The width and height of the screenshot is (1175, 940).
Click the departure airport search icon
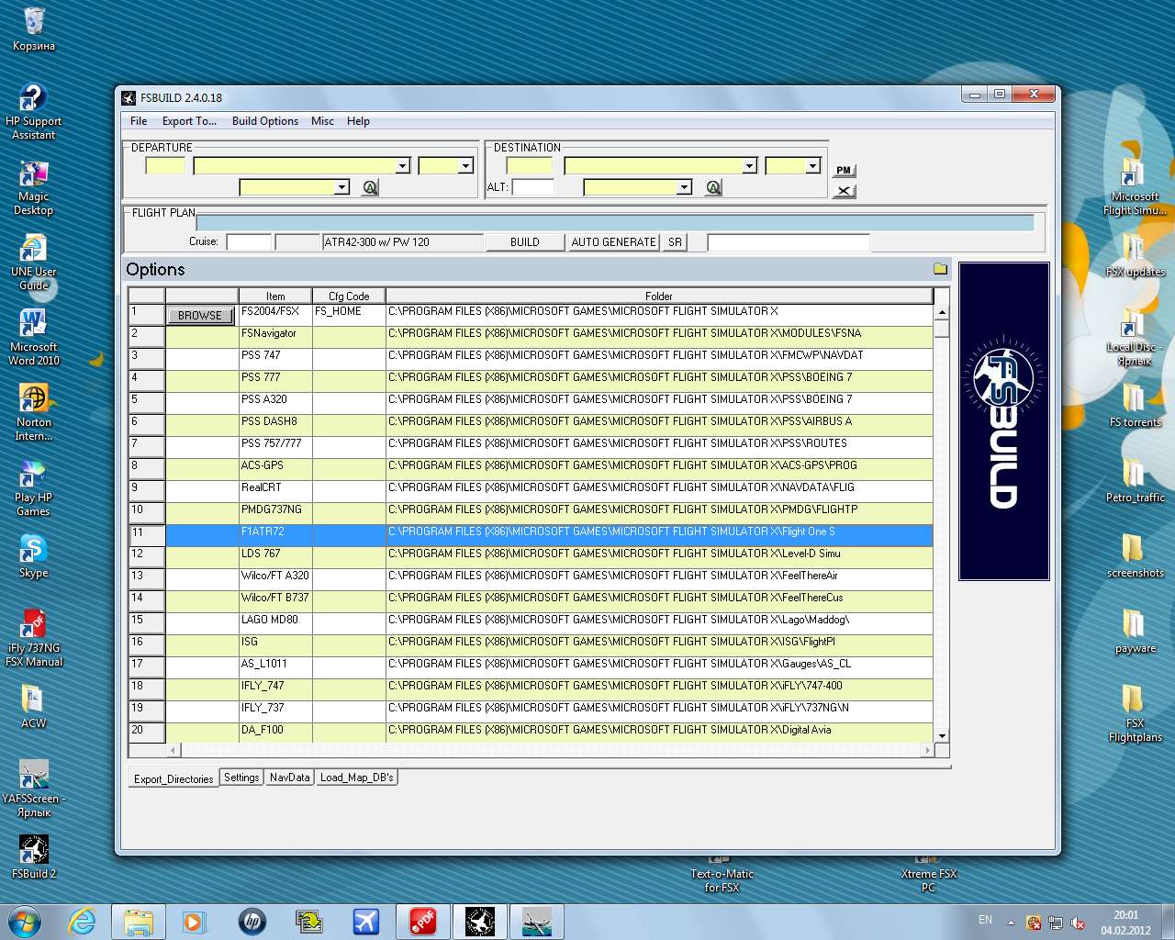370,187
